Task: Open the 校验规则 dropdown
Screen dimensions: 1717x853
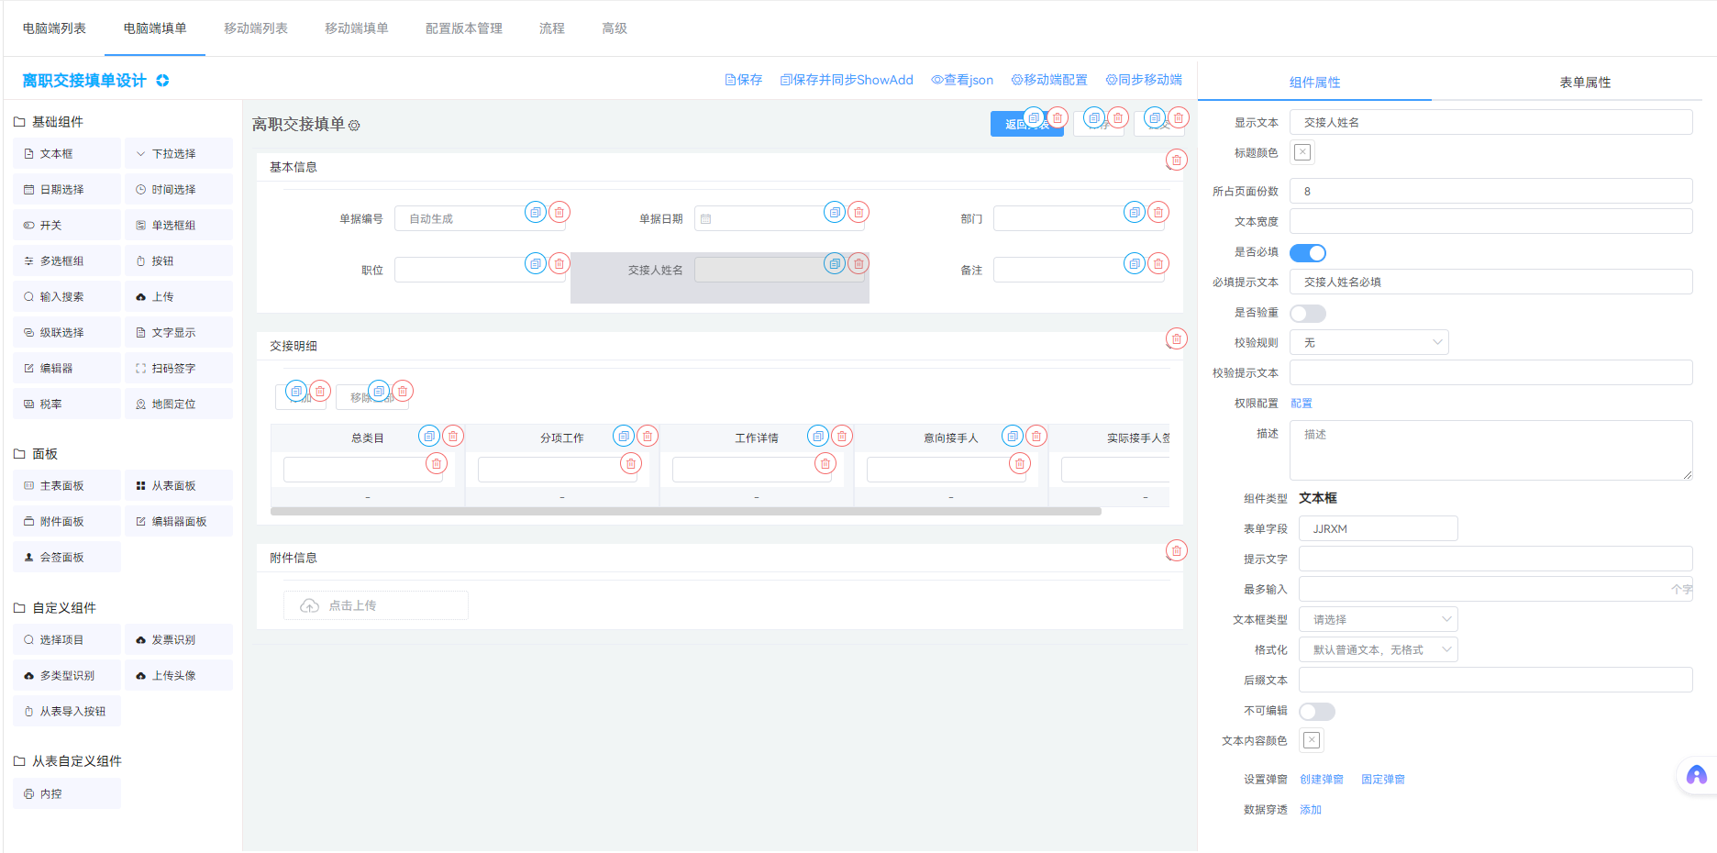Action: pyautogui.click(x=1369, y=342)
